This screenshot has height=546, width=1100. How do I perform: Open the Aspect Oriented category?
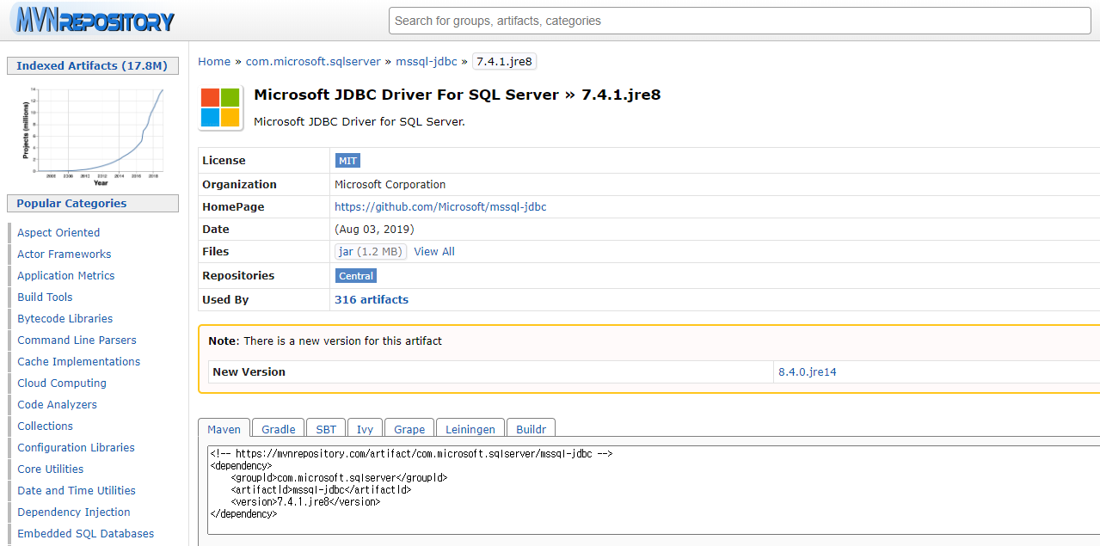58,233
